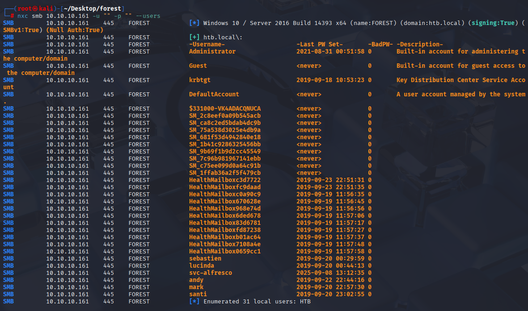Select HealthMailbox6ded678 username
This screenshot has width=528, height=311.
click(x=224, y=216)
